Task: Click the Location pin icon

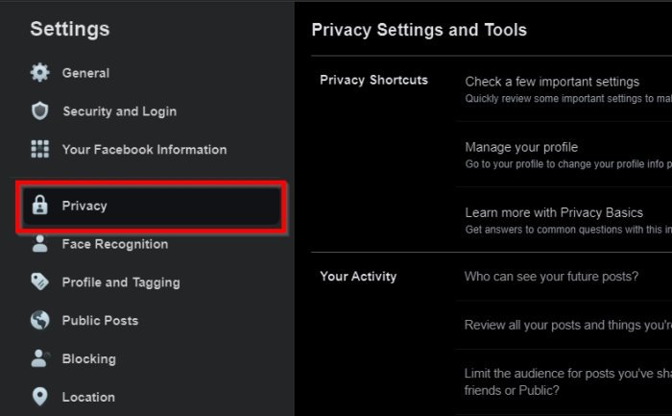Action: 39,397
